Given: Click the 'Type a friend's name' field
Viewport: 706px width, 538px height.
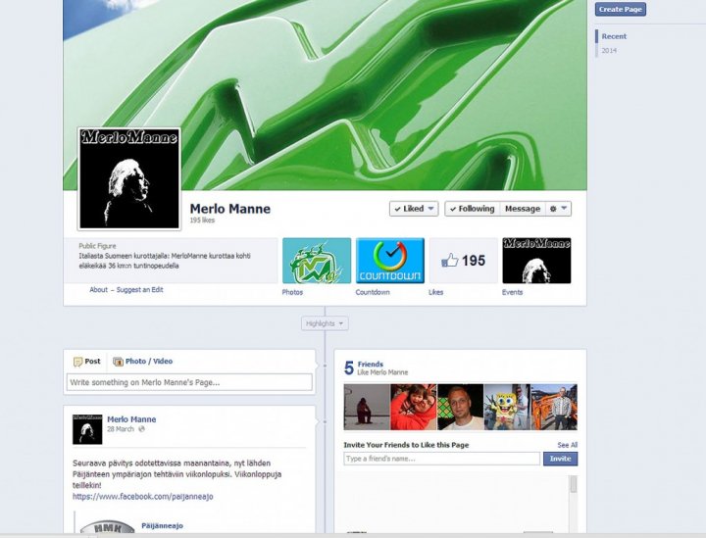Looking at the screenshot, I should click(x=441, y=459).
